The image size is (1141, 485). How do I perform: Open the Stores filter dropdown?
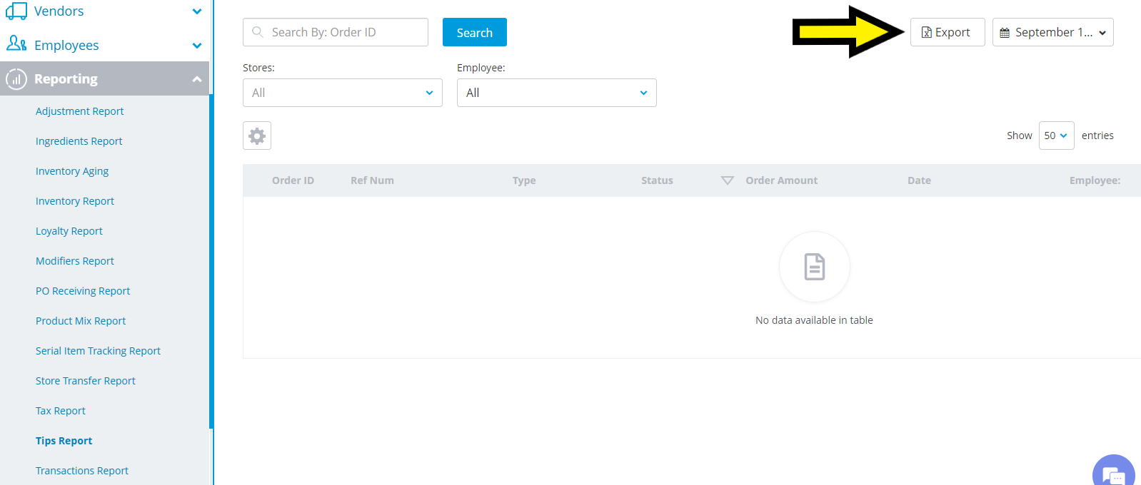click(342, 93)
